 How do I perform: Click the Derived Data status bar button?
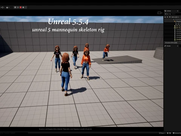[x=176, y=133]
